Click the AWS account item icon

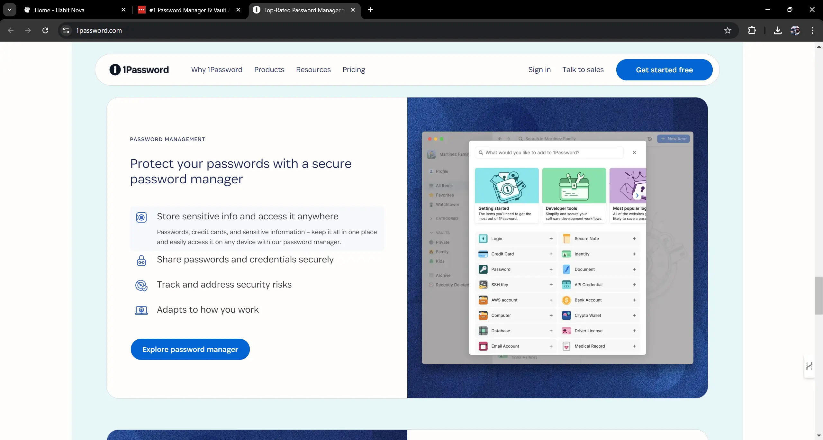[x=483, y=300]
